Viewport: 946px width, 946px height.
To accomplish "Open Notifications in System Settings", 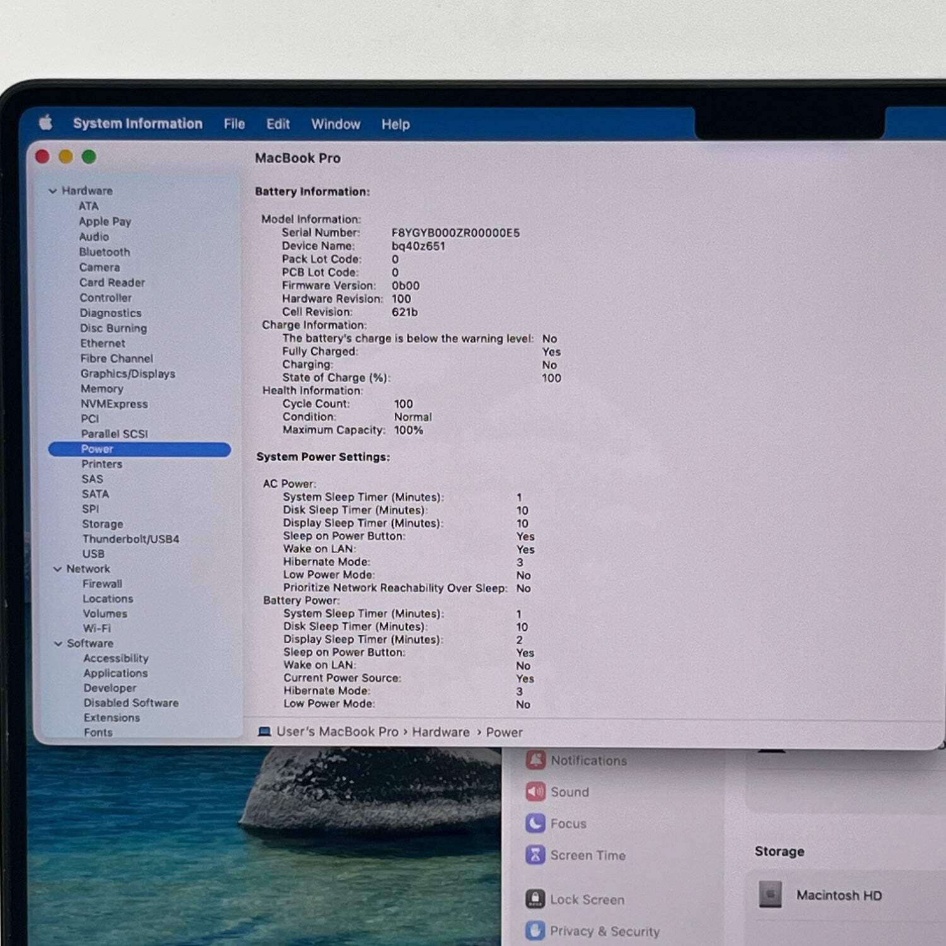I will tap(588, 761).
